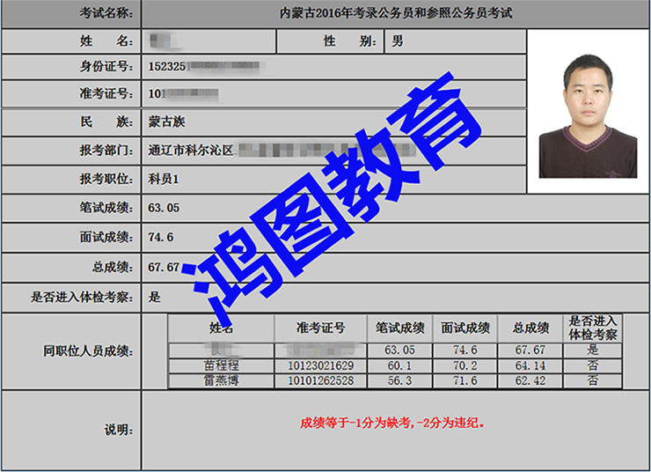The image size is (651, 472).
Task: Click the total score 62.42 in the table
Action: pyautogui.click(x=530, y=380)
